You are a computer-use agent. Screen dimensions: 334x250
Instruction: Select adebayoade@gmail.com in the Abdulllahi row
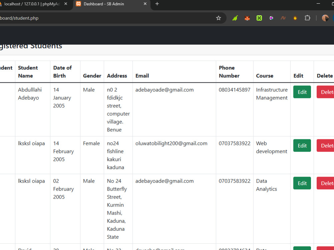click(164, 90)
